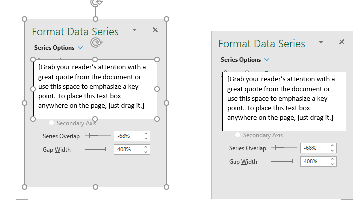
Task: Click the rotate handle above the selected text box
Action: 96,43
